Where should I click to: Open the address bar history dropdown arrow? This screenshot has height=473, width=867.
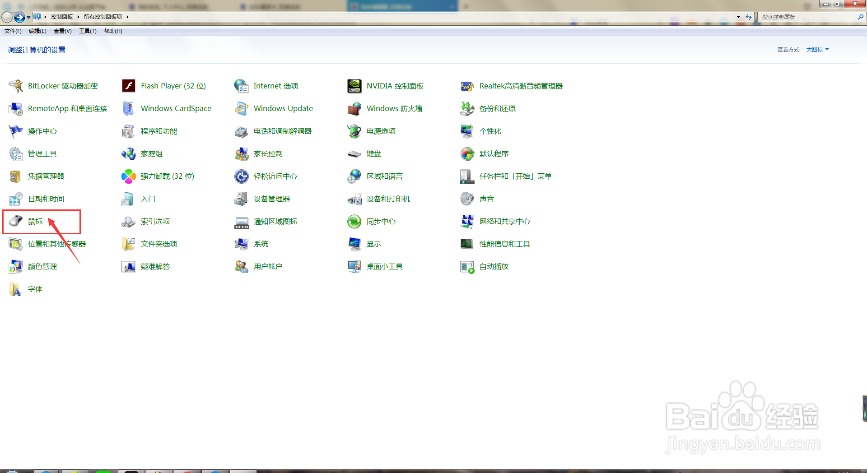(738, 17)
